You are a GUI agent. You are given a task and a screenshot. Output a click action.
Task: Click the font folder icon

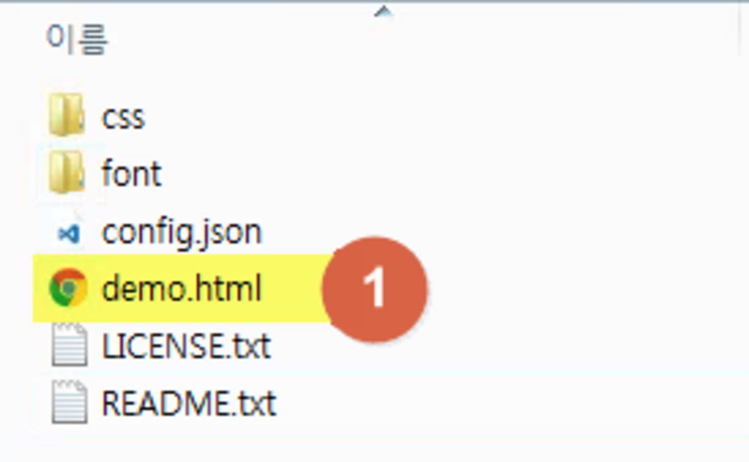(x=66, y=172)
